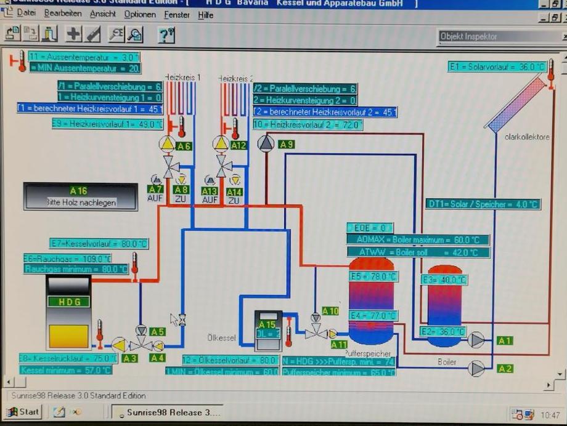Click the first toolbar icon with arrow and document
Screen dimensions: 567x426
[13, 34]
